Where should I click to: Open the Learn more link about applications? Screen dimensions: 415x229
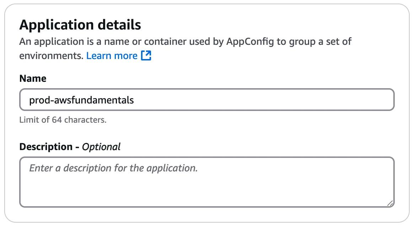112,55
